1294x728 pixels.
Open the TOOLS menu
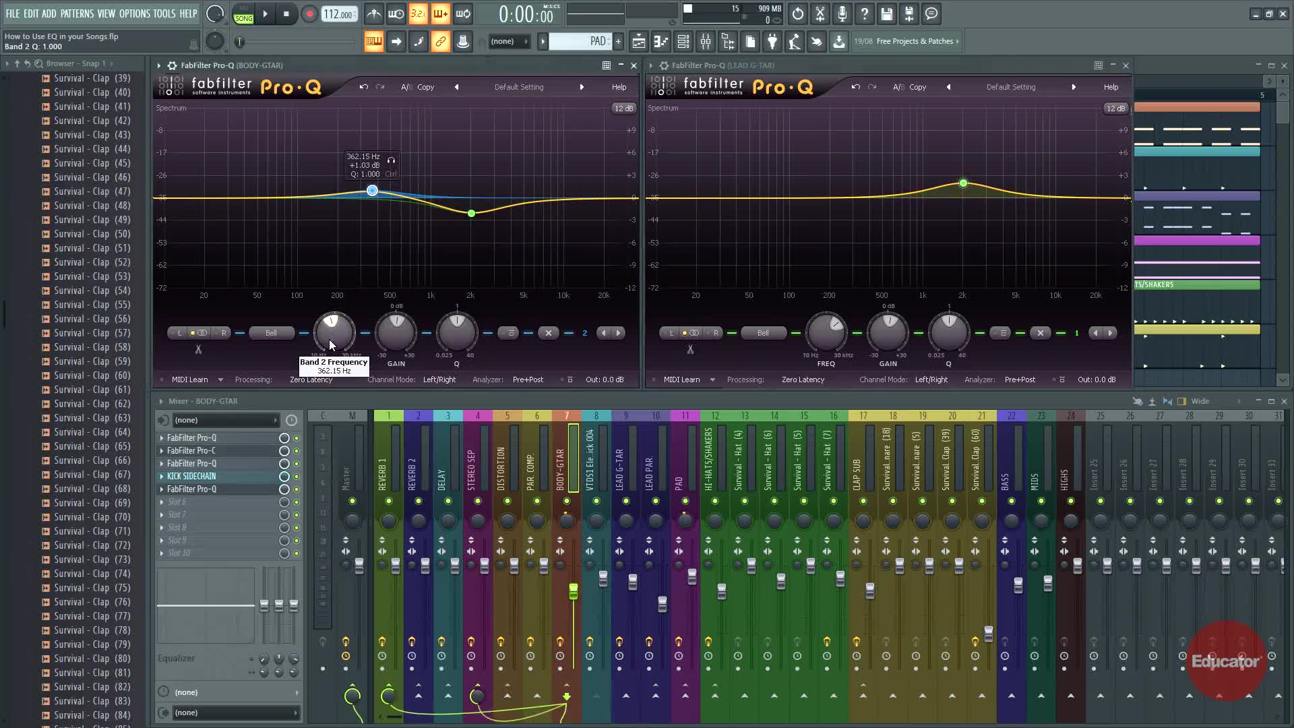tap(164, 13)
